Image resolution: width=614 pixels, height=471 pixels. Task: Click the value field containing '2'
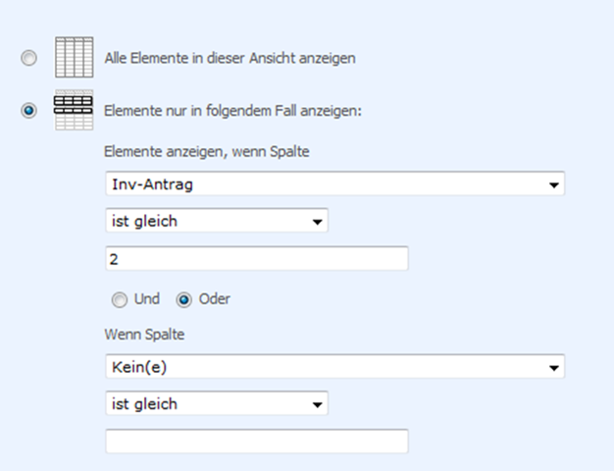(x=257, y=258)
